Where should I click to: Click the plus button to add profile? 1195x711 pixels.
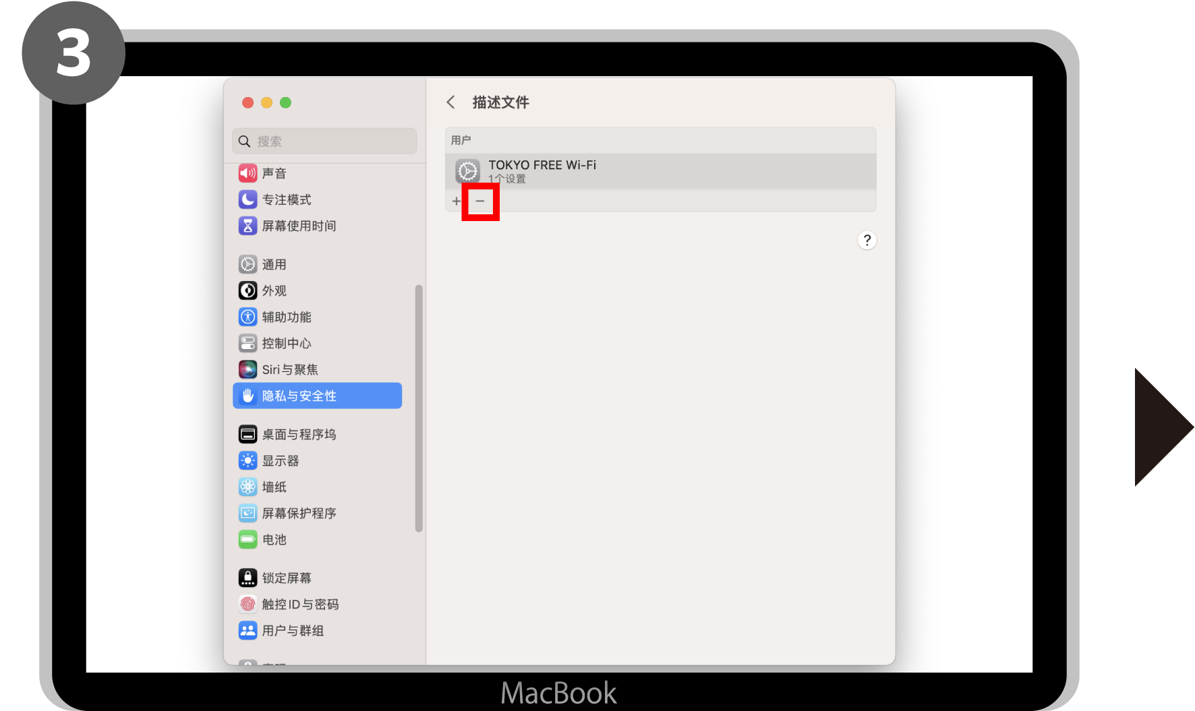[x=457, y=201]
